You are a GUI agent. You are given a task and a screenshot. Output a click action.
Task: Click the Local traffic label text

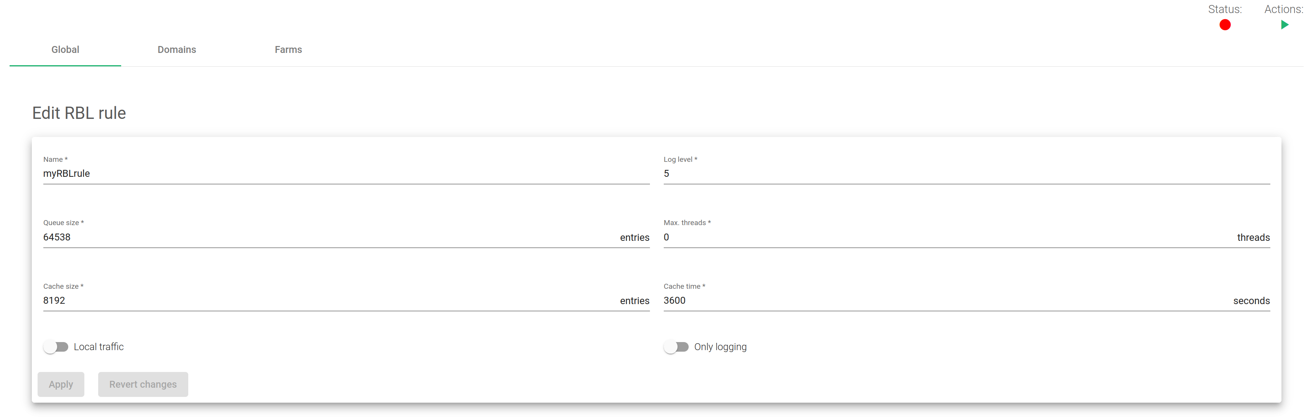99,347
